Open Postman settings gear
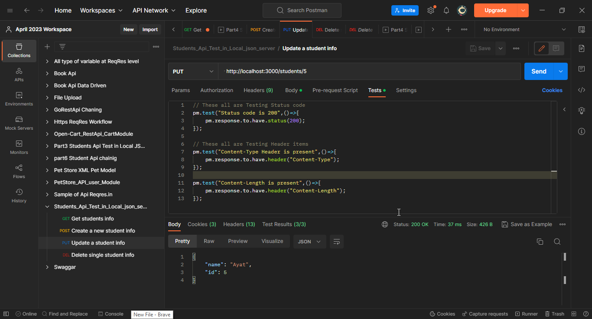Image resolution: width=592 pixels, height=319 pixels. [x=431, y=10]
